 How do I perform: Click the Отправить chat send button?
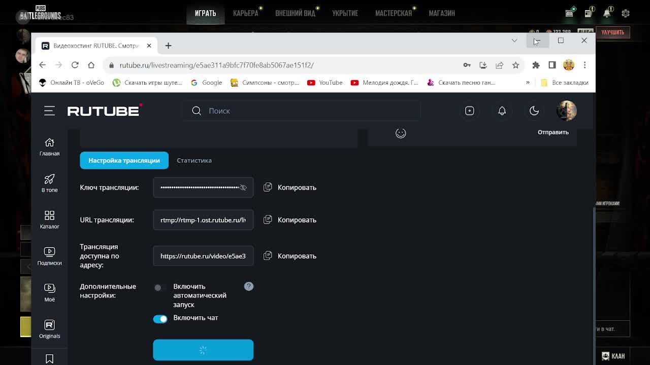click(553, 132)
